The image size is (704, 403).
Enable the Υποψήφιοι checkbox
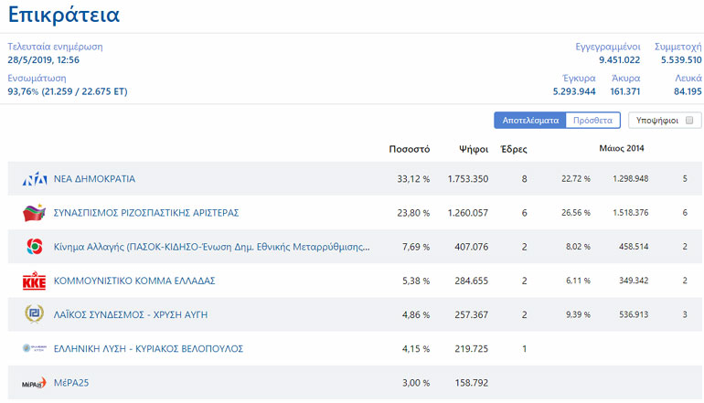click(688, 121)
